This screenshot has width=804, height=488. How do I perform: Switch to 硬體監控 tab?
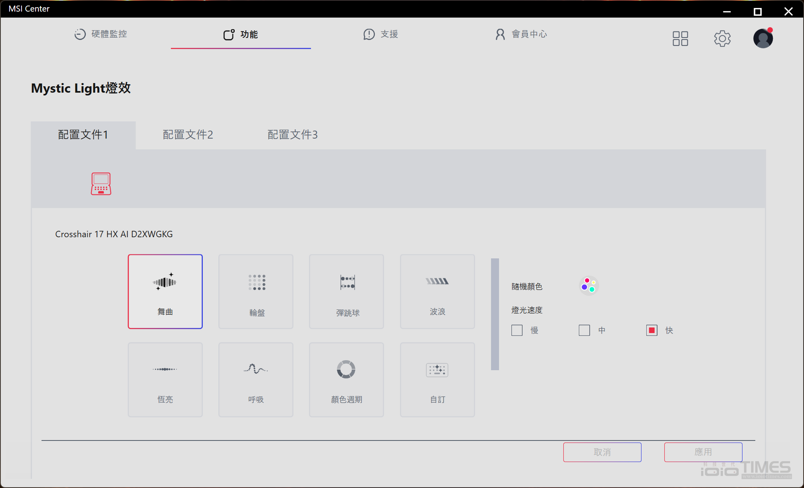point(101,34)
